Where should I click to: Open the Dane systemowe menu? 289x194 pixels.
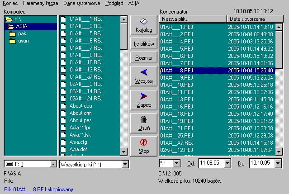click(x=82, y=3)
